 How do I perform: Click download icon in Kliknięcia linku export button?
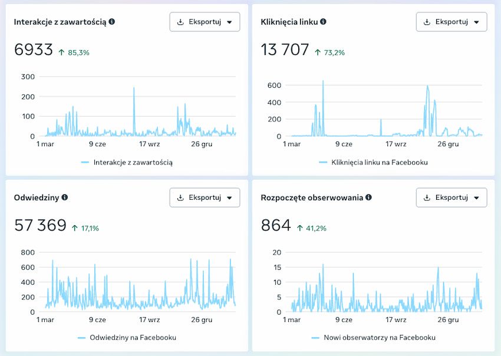[427, 22]
